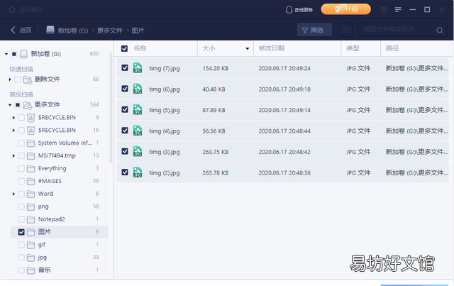Open the 筛选 filter button
The width and height of the screenshot is (454, 286).
coord(314,30)
